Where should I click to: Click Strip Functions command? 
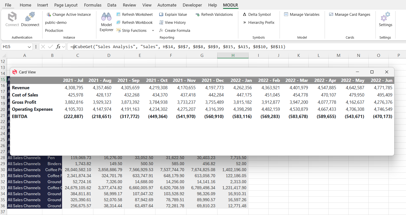coord(132,31)
